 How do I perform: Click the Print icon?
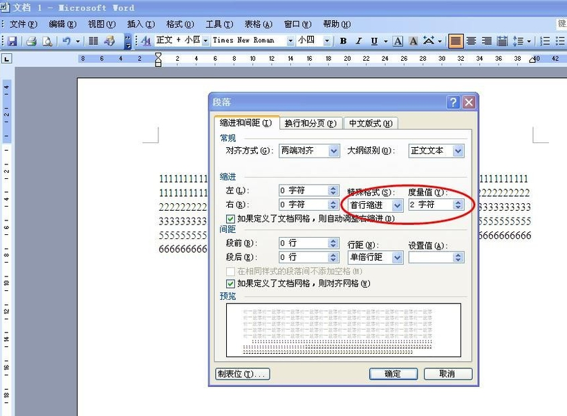(x=32, y=41)
